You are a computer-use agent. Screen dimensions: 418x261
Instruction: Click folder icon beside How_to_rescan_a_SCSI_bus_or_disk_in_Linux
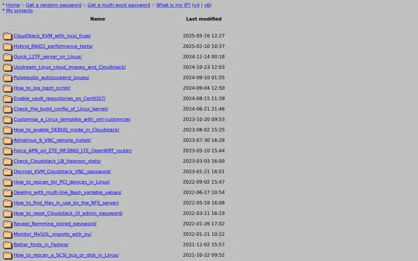click(x=8, y=255)
